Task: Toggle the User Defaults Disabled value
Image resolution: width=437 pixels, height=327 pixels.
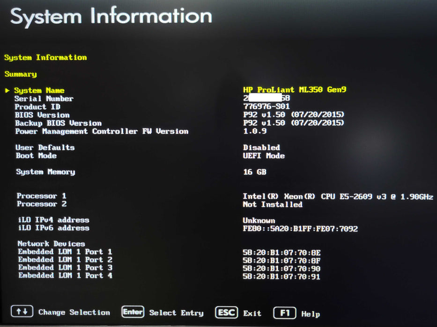Action: click(x=261, y=147)
